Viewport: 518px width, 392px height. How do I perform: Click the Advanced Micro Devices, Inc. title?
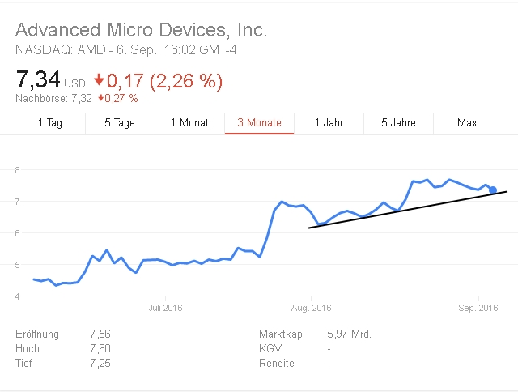click(142, 31)
